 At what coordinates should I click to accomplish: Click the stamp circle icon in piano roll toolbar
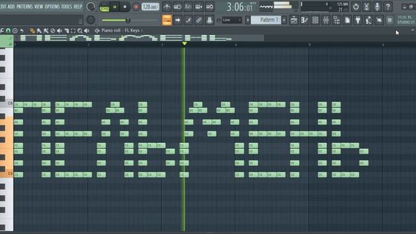pos(15,31)
